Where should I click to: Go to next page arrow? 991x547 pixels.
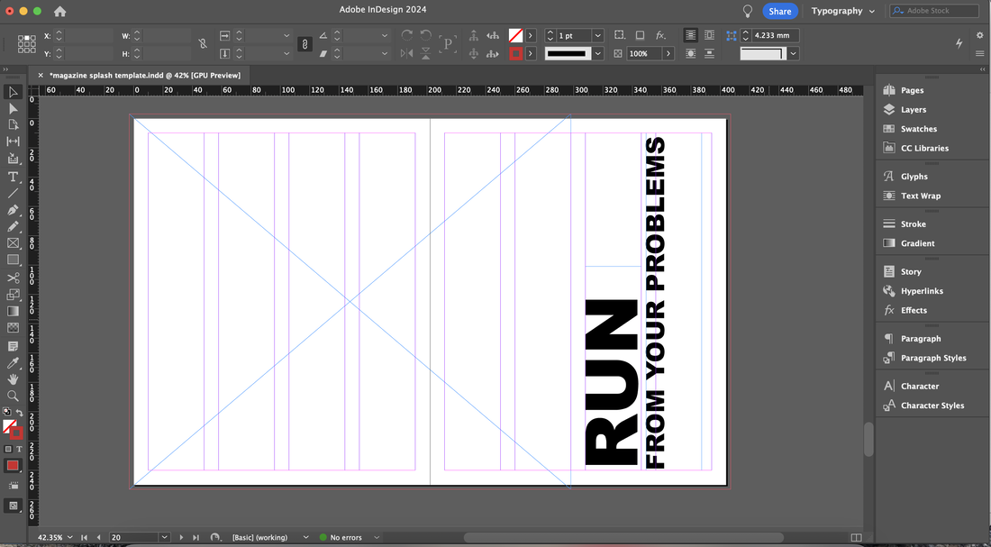[x=181, y=537]
